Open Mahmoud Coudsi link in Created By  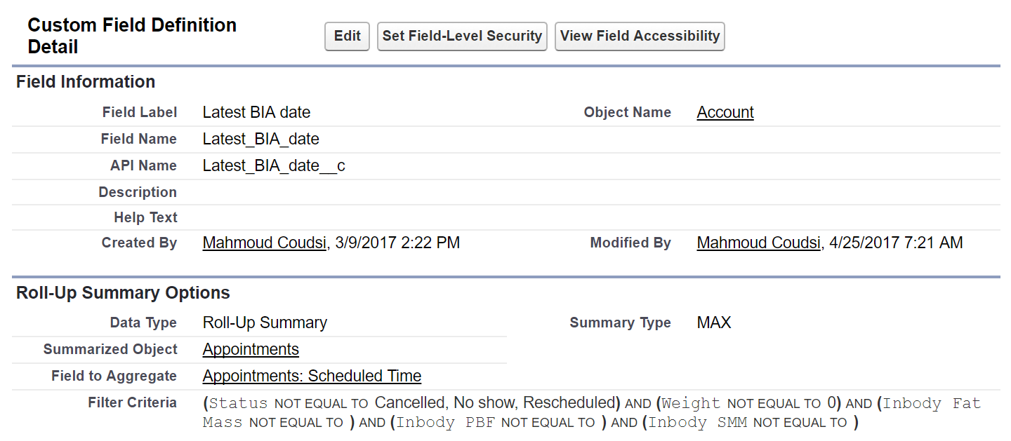pos(265,243)
